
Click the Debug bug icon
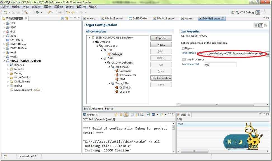37,12
